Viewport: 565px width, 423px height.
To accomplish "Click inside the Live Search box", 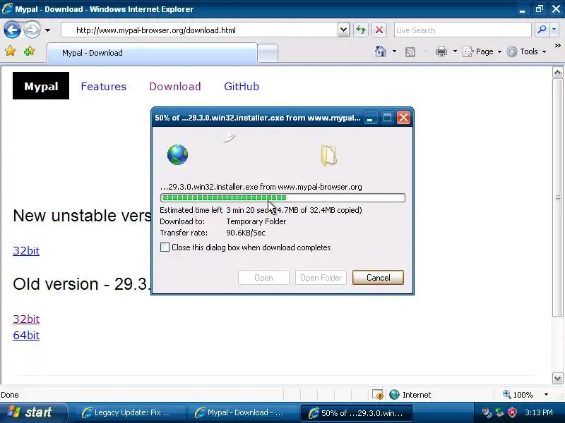I will pos(463,30).
